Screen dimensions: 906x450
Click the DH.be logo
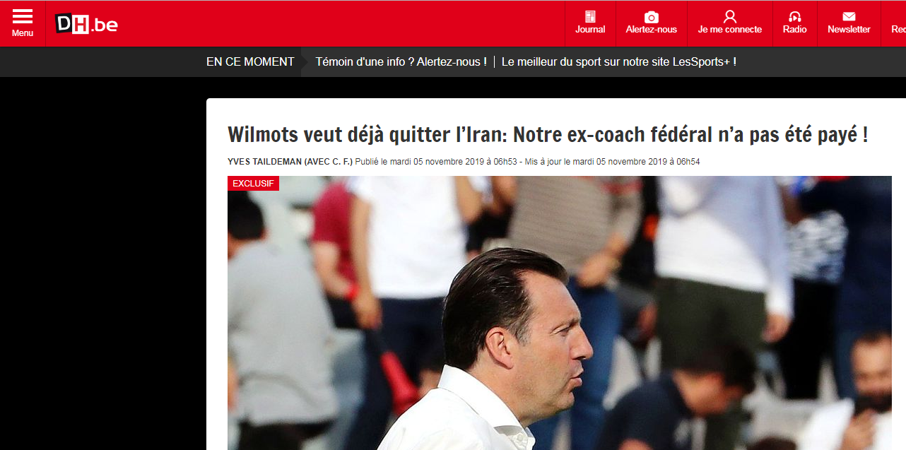pyautogui.click(x=86, y=24)
